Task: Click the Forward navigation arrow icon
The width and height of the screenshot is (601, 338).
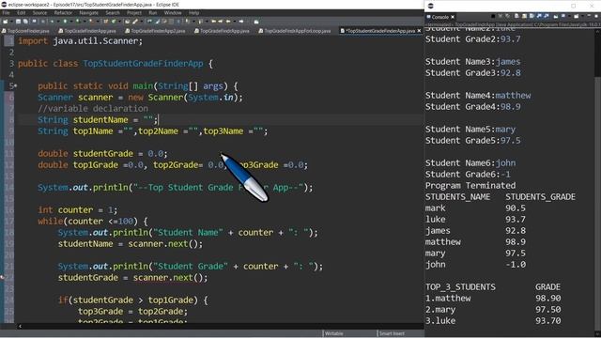Action: point(241,22)
